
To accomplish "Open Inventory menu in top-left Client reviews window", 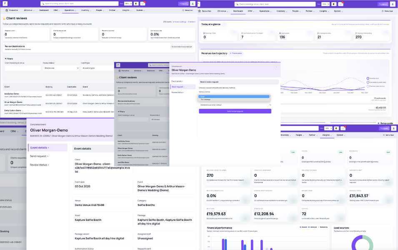I will [86, 10].
